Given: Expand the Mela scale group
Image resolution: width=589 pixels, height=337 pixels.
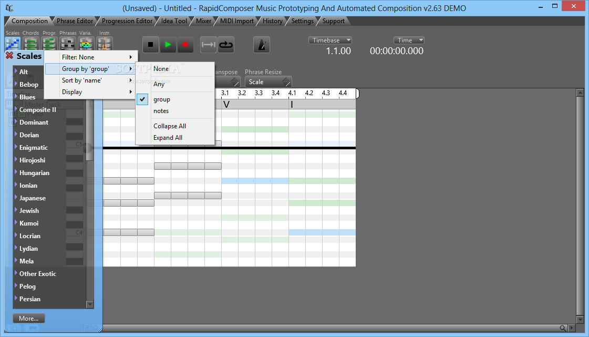Looking at the screenshot, I should point(16,260).
